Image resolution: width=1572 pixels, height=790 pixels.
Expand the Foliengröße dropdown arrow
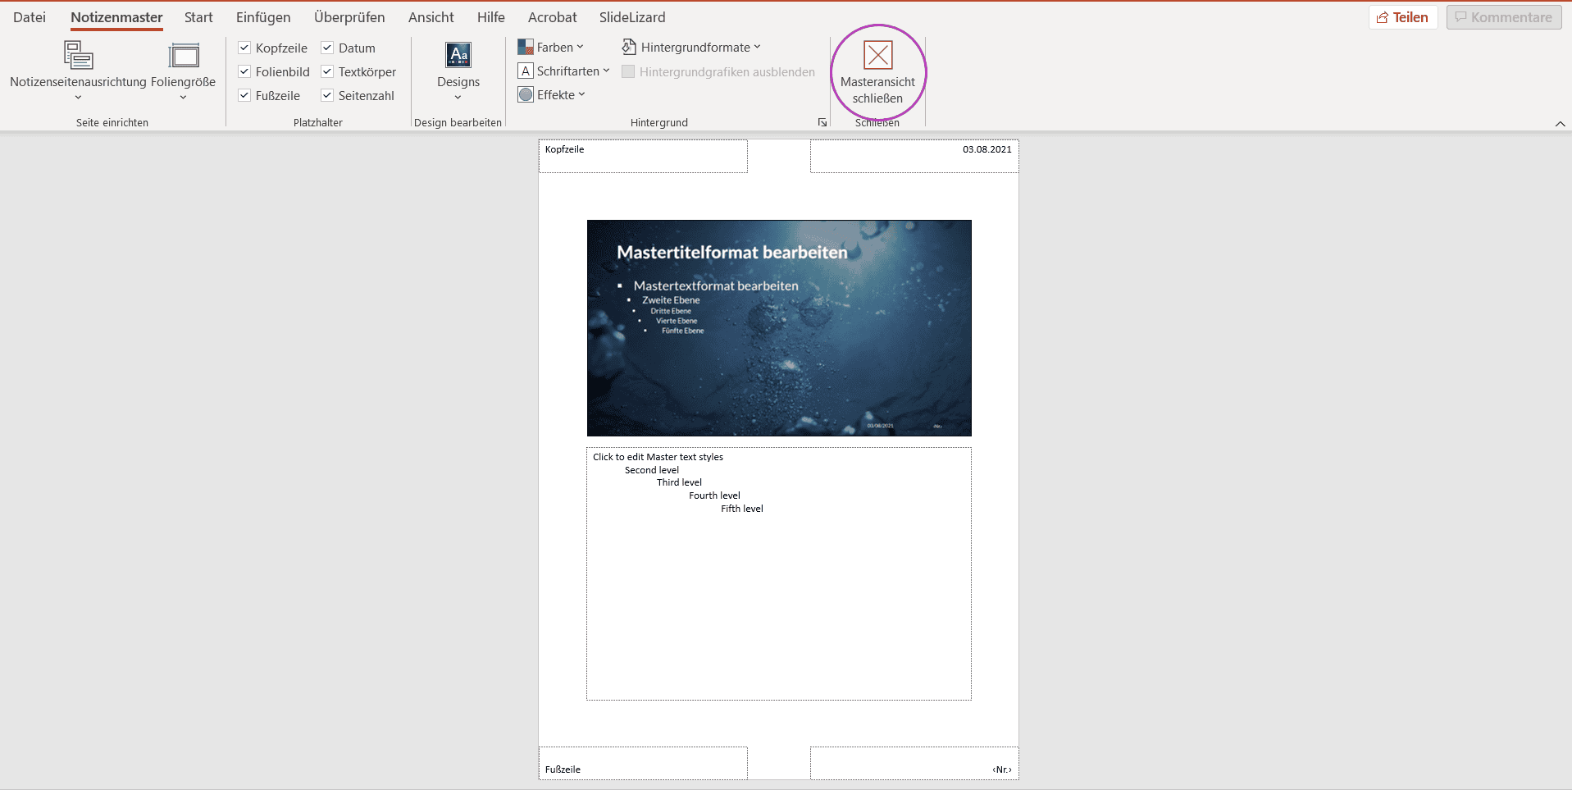[x=184, y=97]
